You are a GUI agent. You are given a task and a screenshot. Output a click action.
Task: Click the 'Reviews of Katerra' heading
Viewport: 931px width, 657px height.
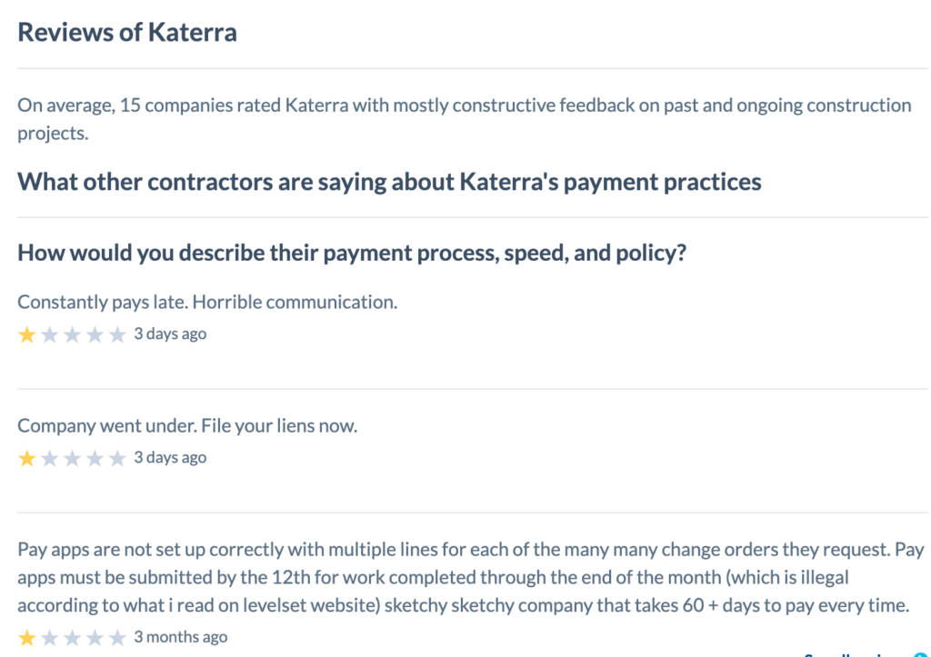click(x=127, y=33)
